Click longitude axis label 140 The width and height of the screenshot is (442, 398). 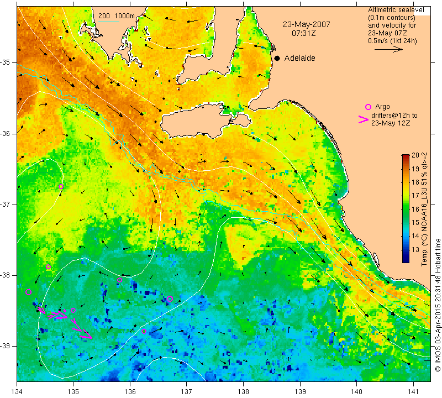356,391
